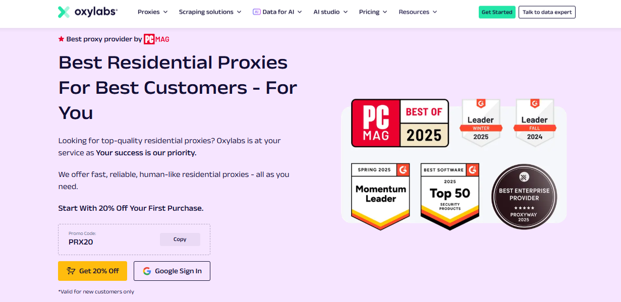The image size is (621, 302).
Task: Click the Momentum Leader Spring 2025 badge
Action: (x=380, y=197)
